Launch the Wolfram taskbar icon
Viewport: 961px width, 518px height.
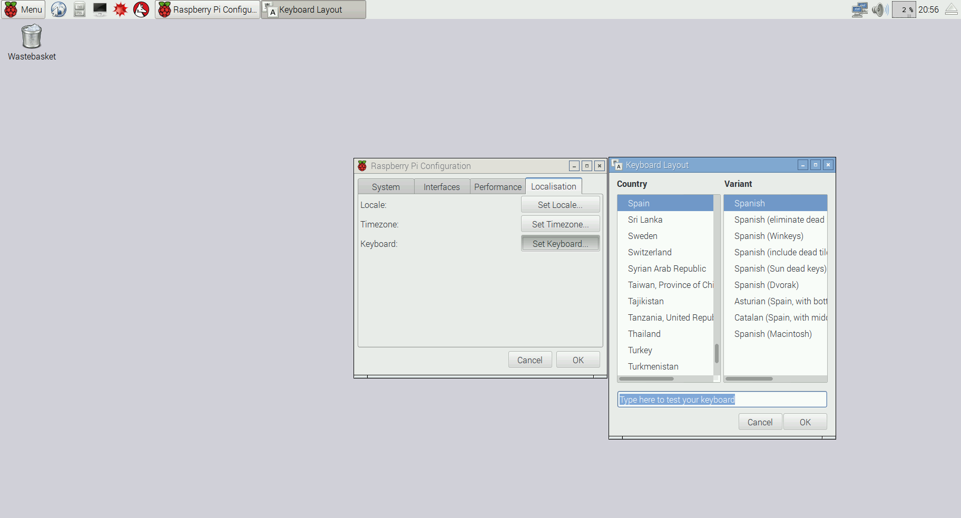coord(141,9)
